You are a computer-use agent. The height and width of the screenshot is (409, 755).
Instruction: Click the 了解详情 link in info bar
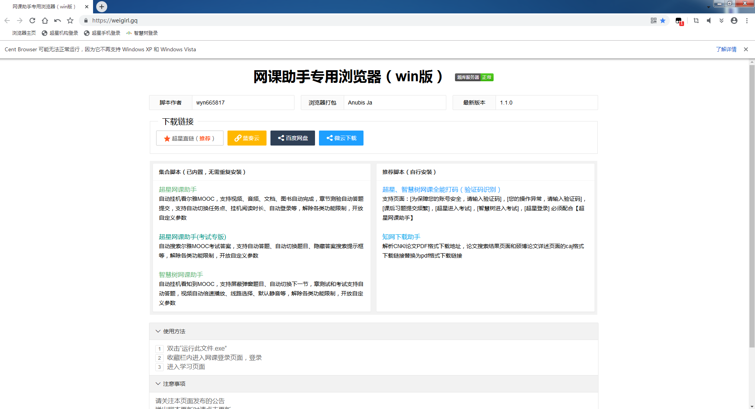726,49
